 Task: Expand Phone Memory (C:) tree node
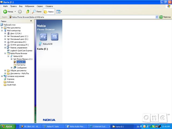pos(12,59)
